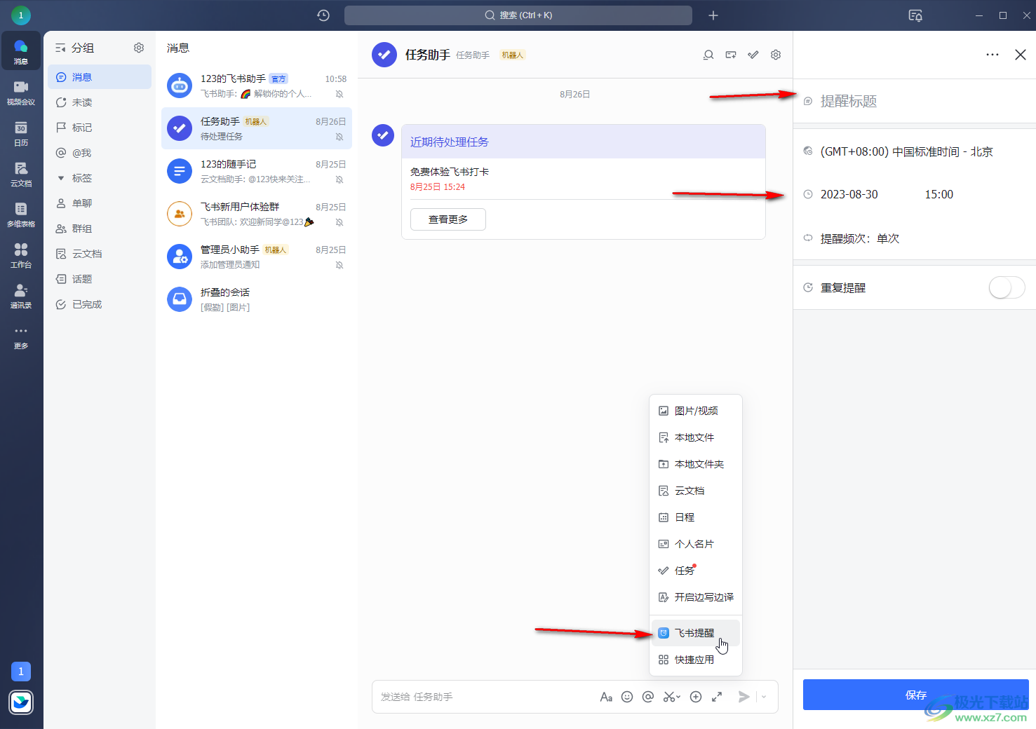This screenshot has width=1036, height=729.
Task: Click the Feishu logo icon at bottom left
Action: [x=21, y=702]
